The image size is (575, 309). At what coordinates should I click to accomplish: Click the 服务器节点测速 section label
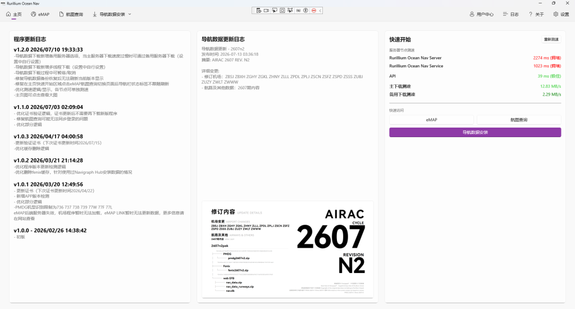click(402, 50)
